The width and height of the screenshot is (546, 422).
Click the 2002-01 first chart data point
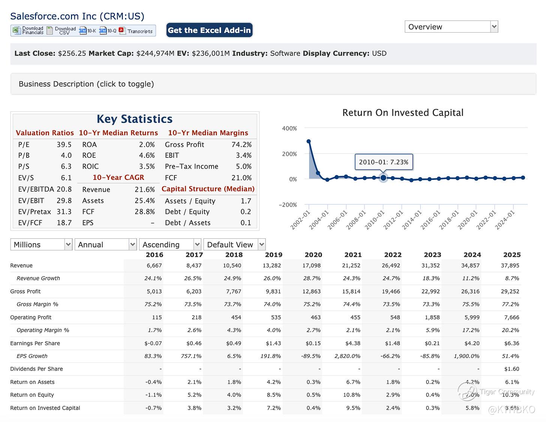[x=309, y=141]
